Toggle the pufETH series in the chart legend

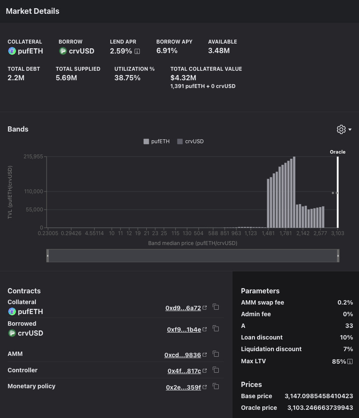[157, 141]
